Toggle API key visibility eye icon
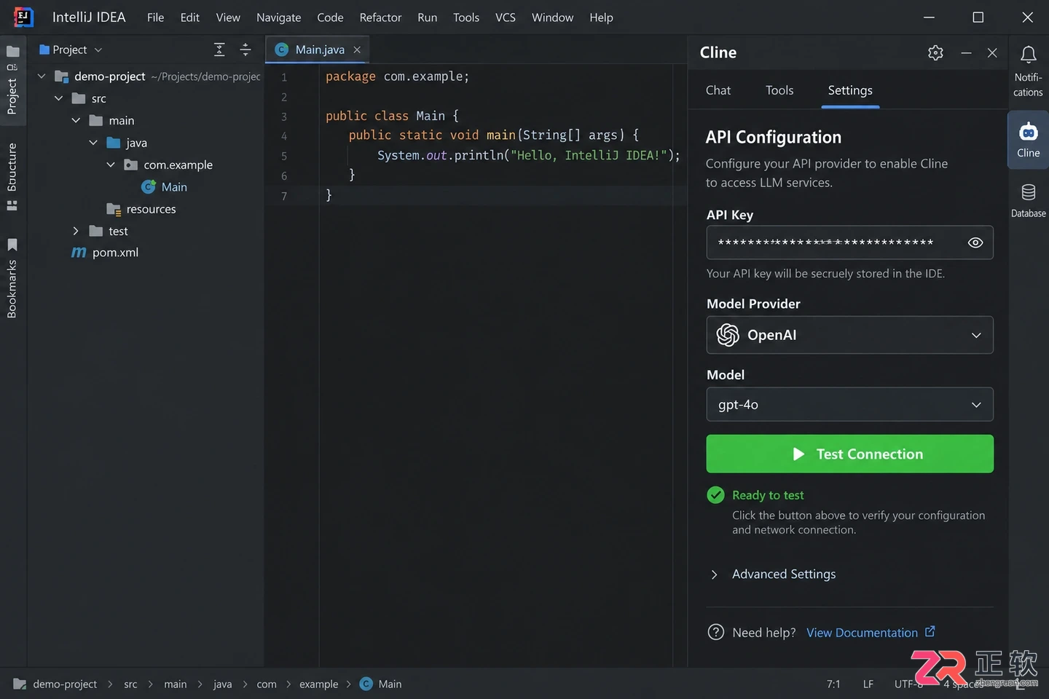Image resolution: width=1049 pixels, height=699 pixels. 975,242
